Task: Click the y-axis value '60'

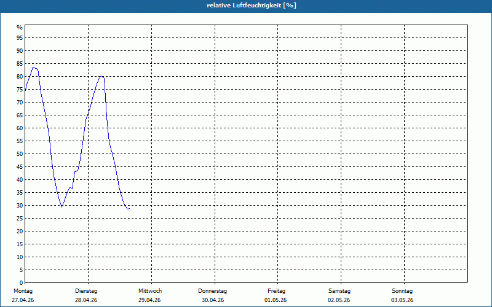Action: click(20, 128)
